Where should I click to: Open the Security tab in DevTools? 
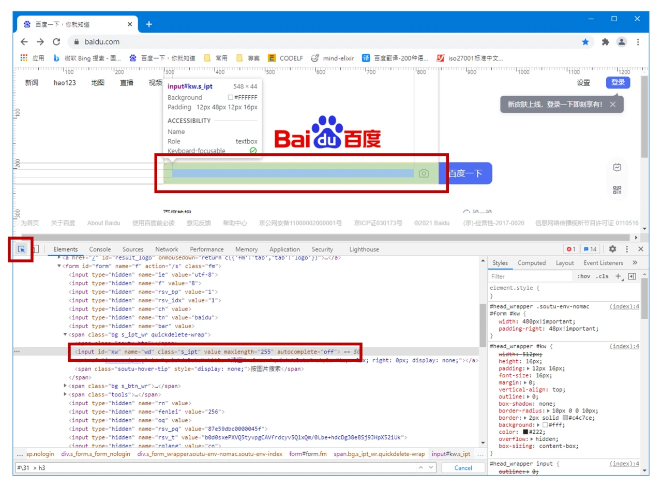point(322,249)
